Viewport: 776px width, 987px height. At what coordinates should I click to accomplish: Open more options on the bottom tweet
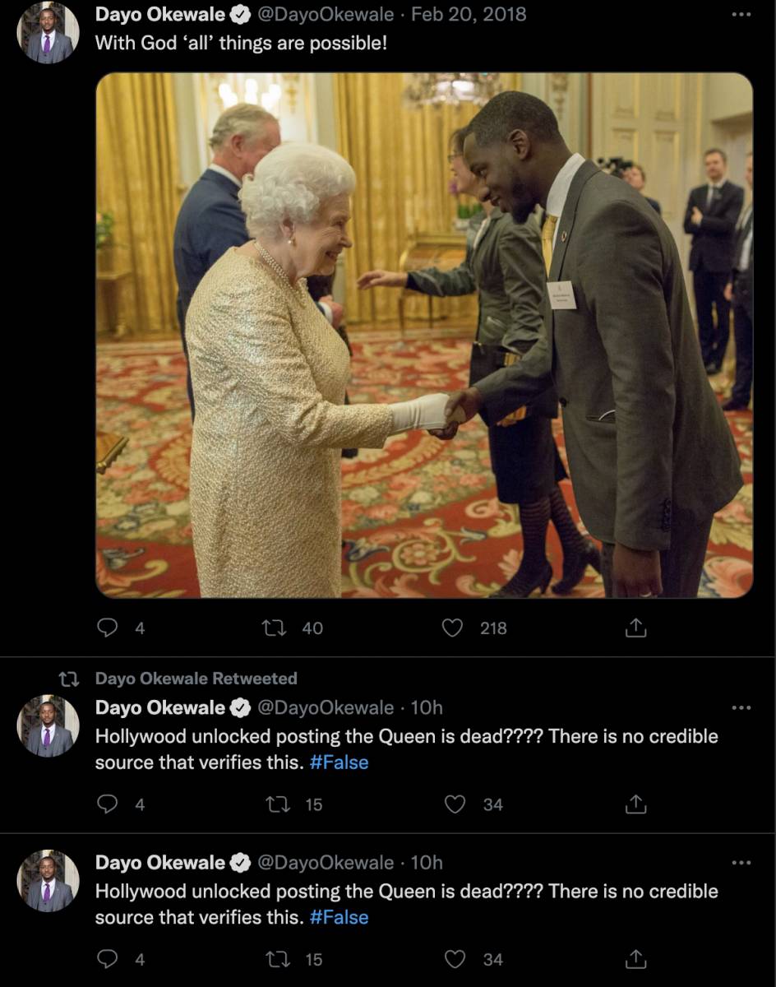pyautogui.click(x=741, y=863)
